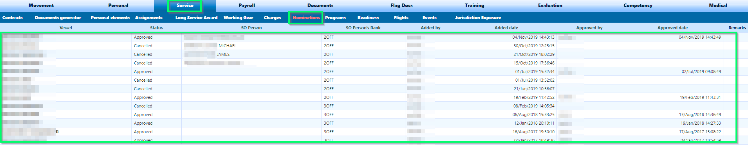
Task: Open Jurisdiction Exposure section
Action: 478,18
